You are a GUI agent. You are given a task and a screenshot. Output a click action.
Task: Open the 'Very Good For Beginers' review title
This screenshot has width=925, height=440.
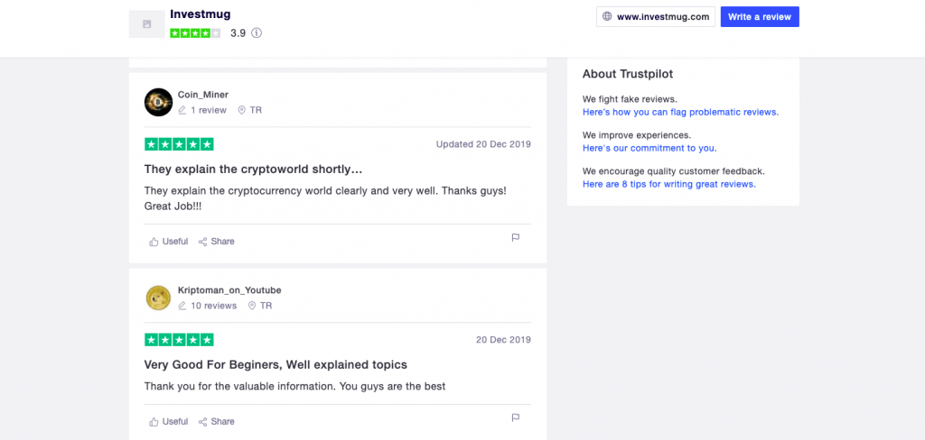[x=276, y=364]
